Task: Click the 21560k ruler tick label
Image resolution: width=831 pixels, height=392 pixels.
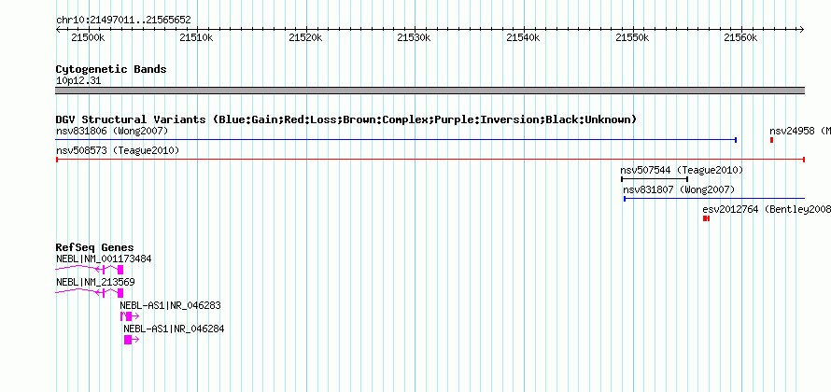Action: 741,37
